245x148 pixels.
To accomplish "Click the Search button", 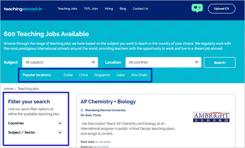I will [219, 63].
